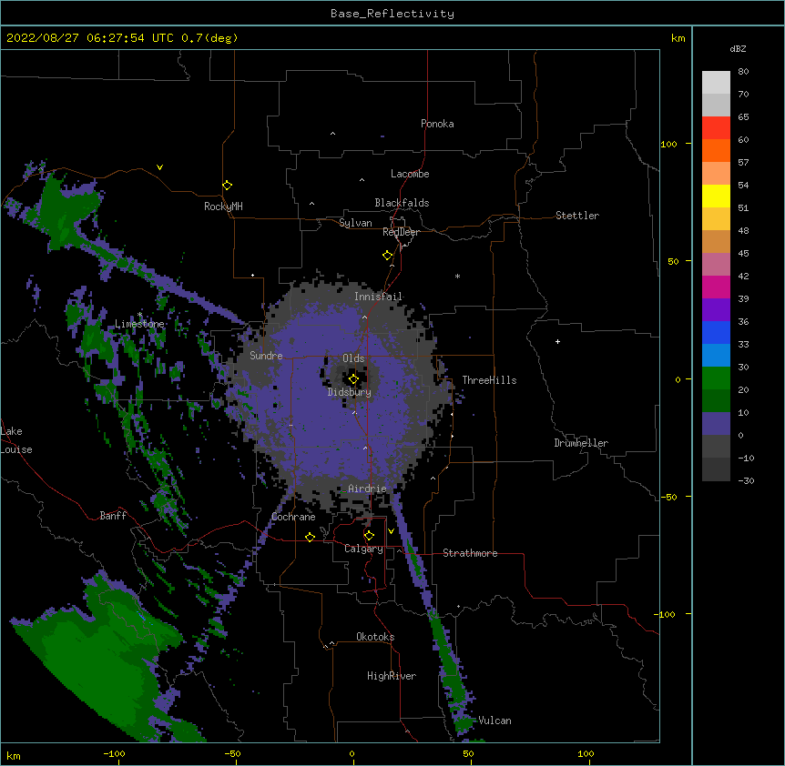Screen dimensions: 785x766
Task: Click the RockyMH label
Action: click(223, 207)
